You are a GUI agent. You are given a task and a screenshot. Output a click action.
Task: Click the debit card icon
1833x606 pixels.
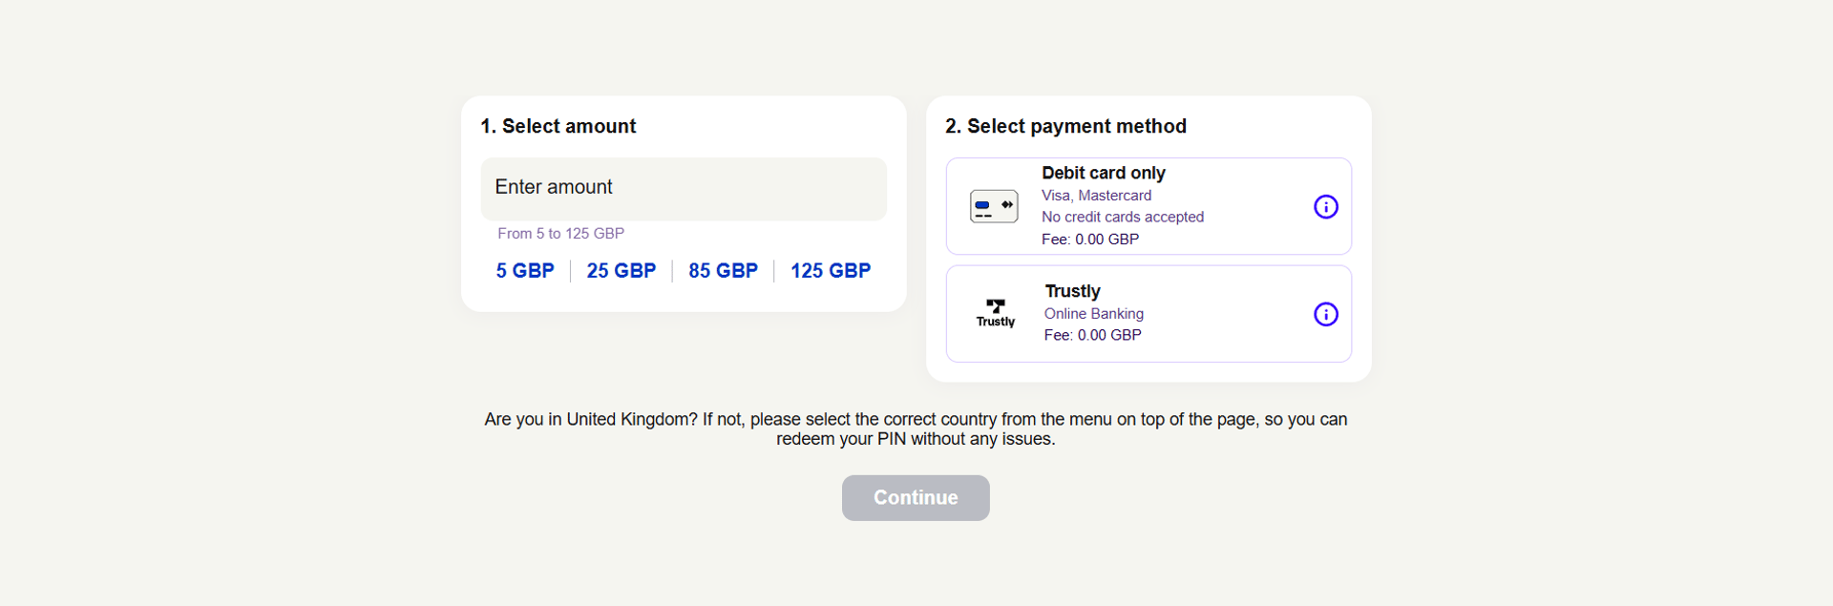(994, 206)
